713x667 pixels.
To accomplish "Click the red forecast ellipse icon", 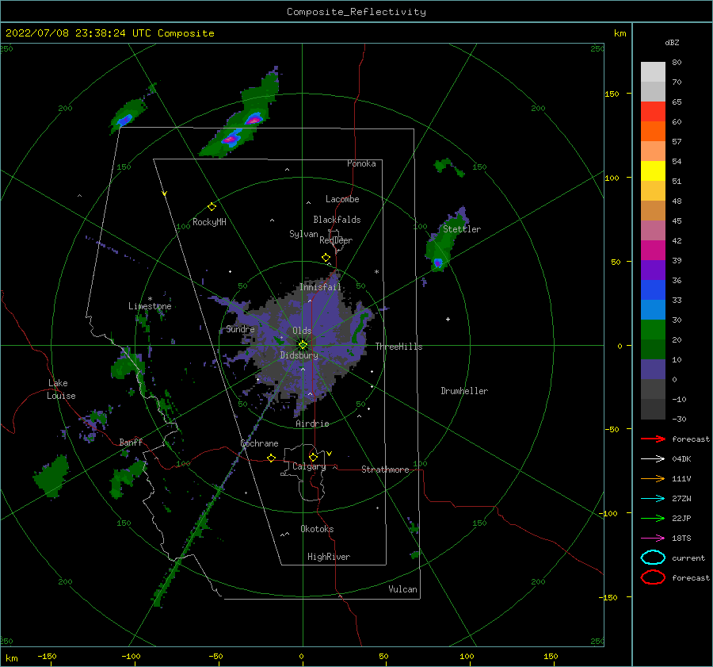I will (x=653, y=577).
